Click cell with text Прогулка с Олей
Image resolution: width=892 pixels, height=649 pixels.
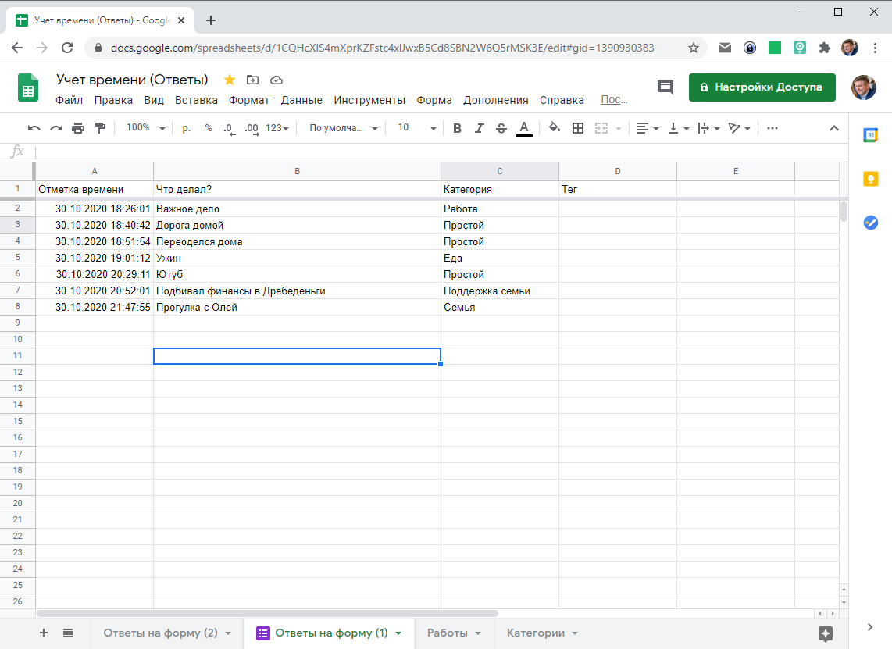[297, 308]
